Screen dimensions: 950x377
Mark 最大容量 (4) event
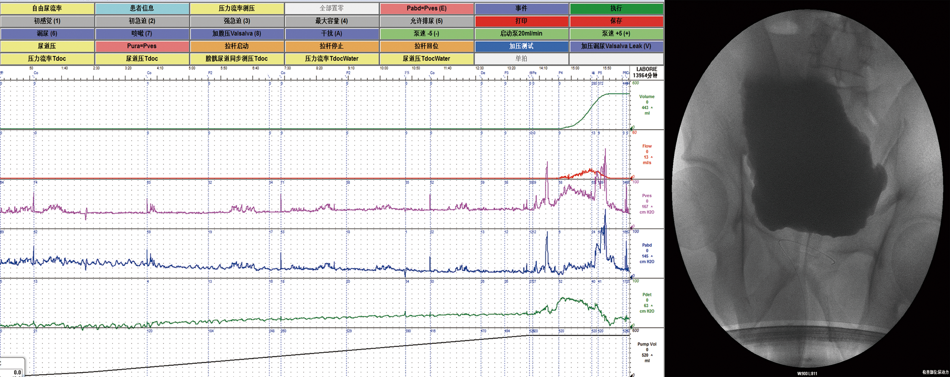331,21
